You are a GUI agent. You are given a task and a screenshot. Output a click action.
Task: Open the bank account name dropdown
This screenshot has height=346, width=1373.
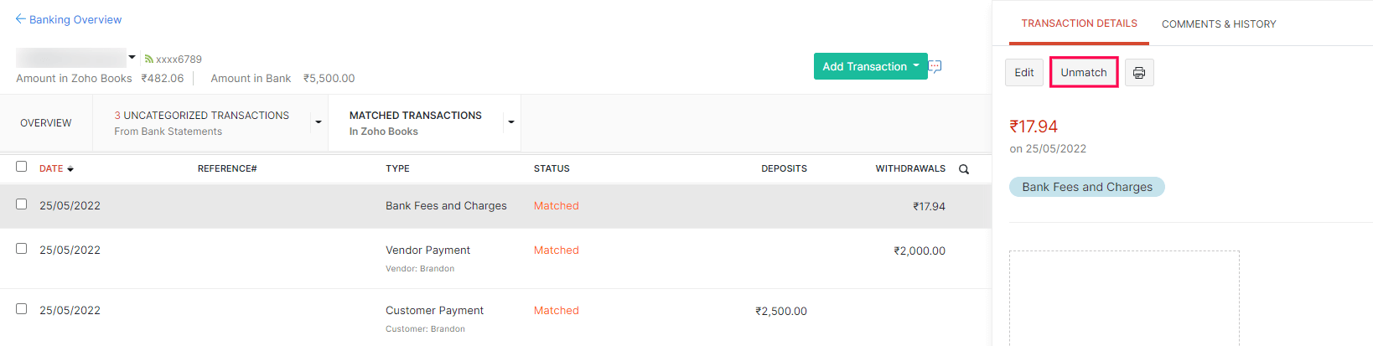(x=132, y=58)
